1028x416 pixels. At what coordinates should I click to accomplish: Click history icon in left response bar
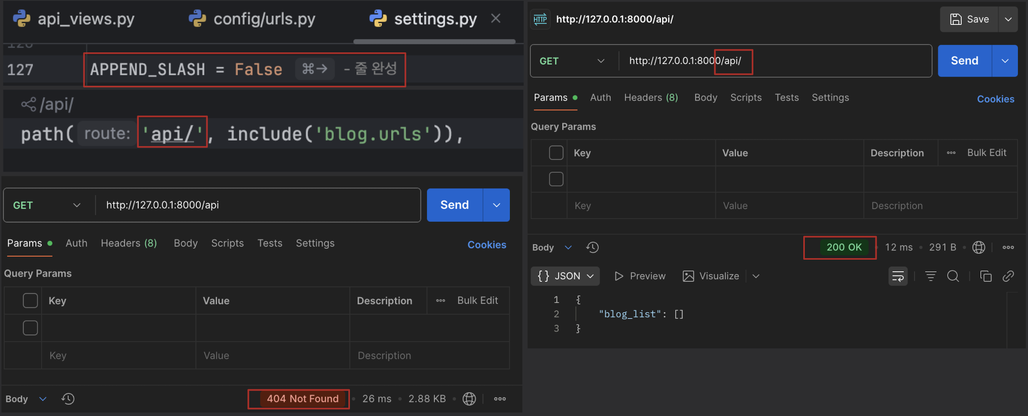tap(68, 399)
